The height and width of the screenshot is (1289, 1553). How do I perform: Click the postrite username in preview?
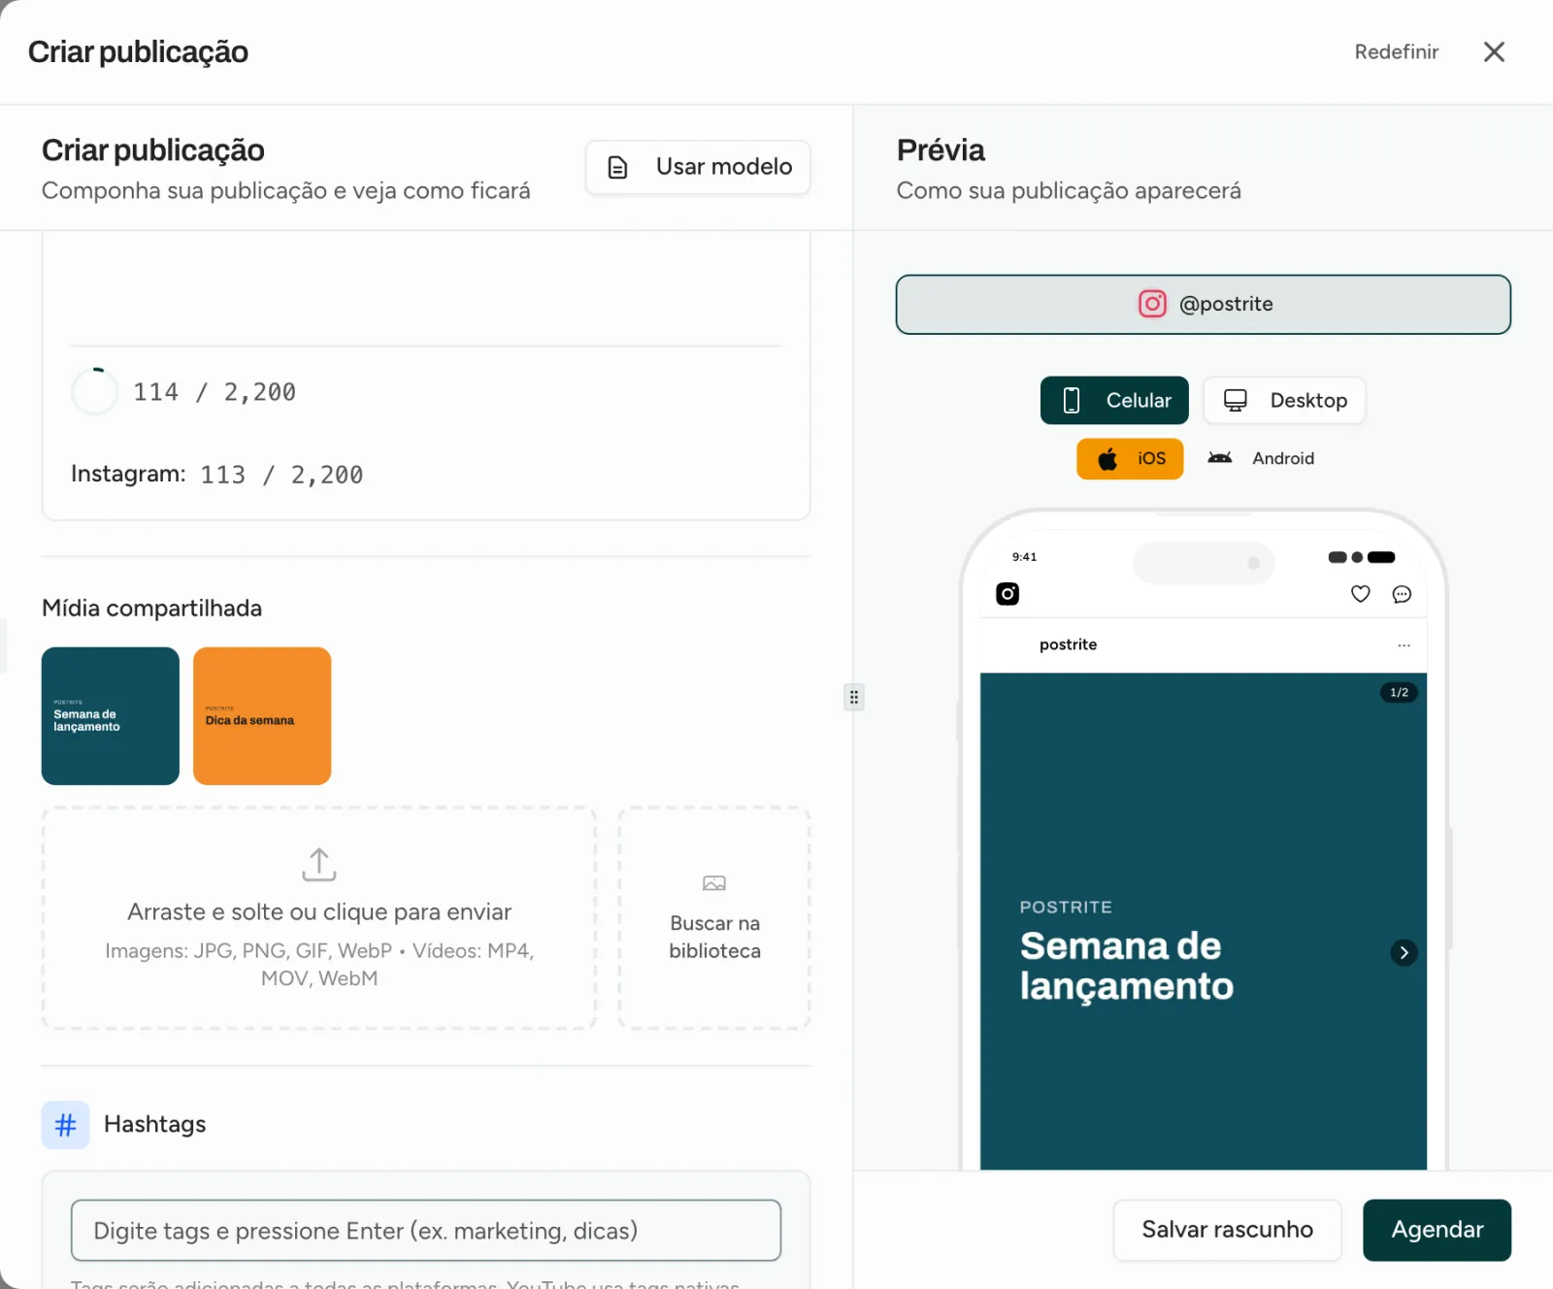1068,644
